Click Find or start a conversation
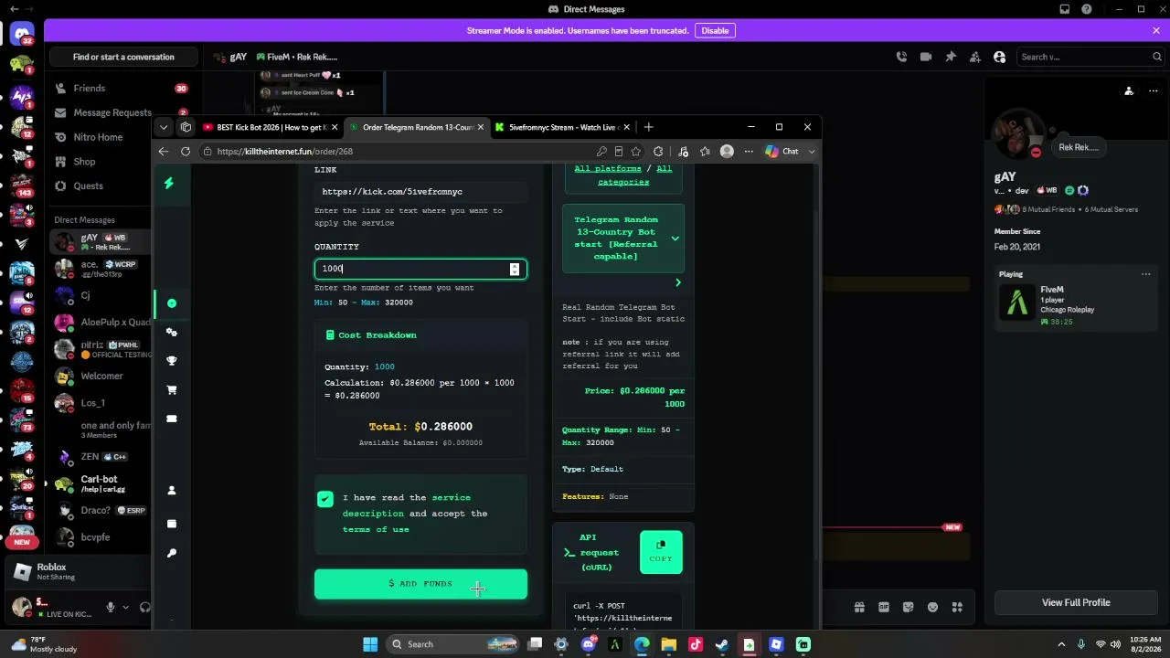This screenshot has height=658, width=1170. click(123, 57)
